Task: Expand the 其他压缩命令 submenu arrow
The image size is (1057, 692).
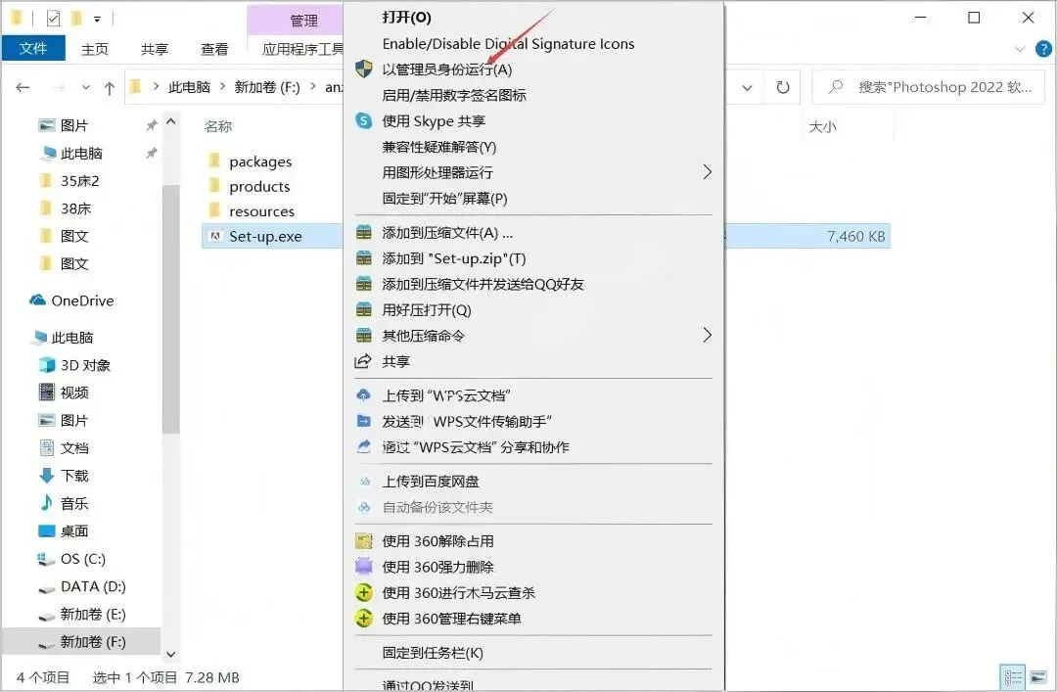Action: pyautogui.click(x=707, y=335)
